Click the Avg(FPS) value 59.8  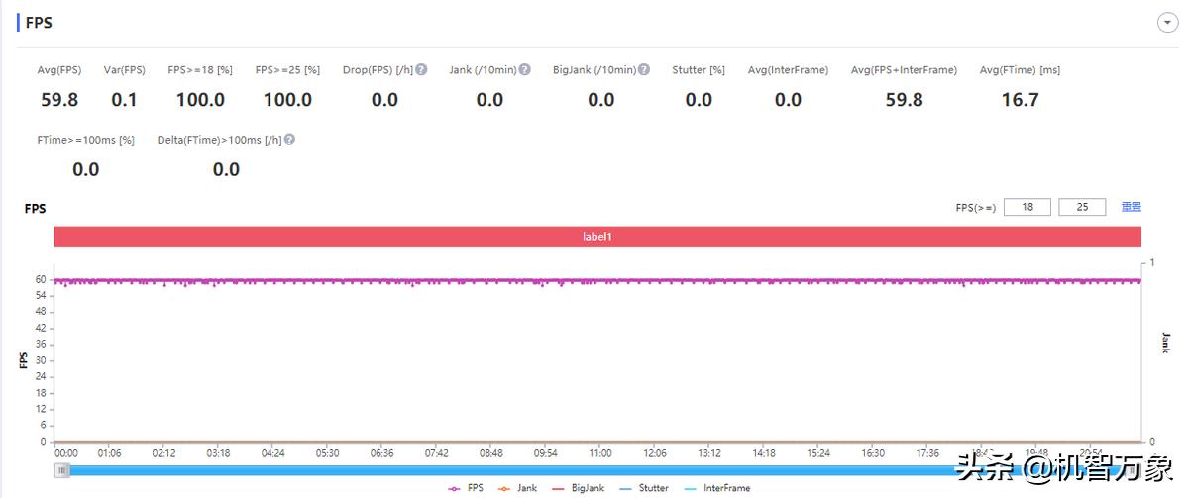(59, 100)
